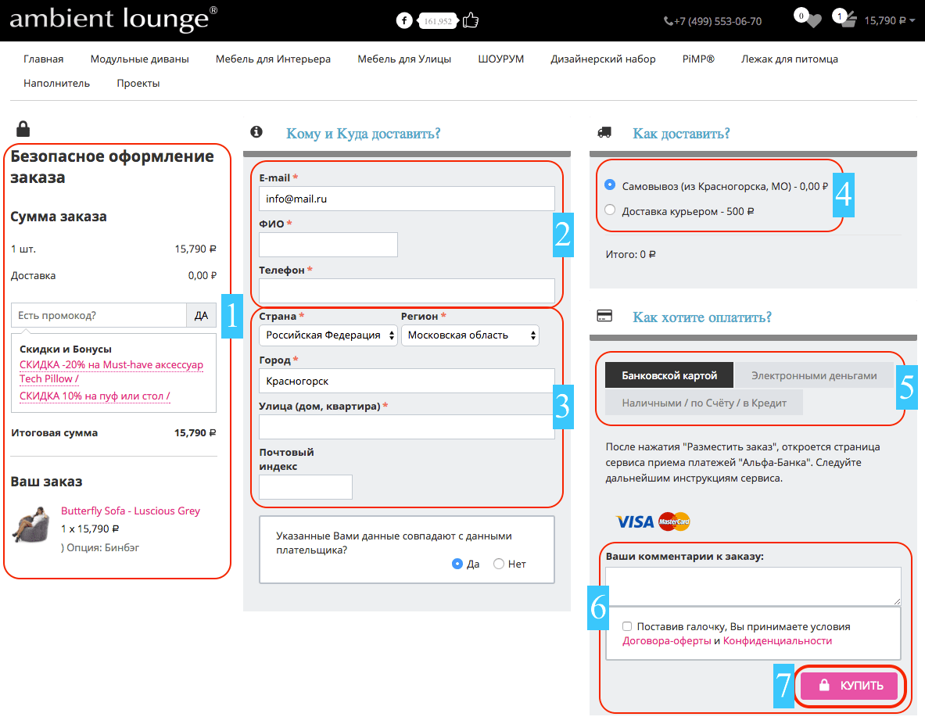Viewport: 925px width, 724px height.
Task: Expand the cart total 15,790 ₽ dropdown
Action: [x=890, y=20]
